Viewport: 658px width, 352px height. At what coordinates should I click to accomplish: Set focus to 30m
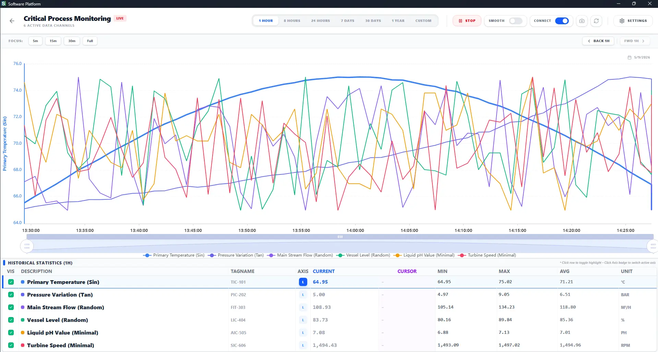click(72, 41)
